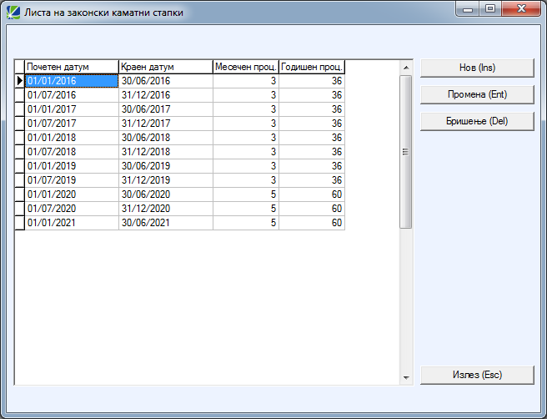Exit via the Излез (Esc) button
Screen dimensions: 547x419
[x=477, y=375]
